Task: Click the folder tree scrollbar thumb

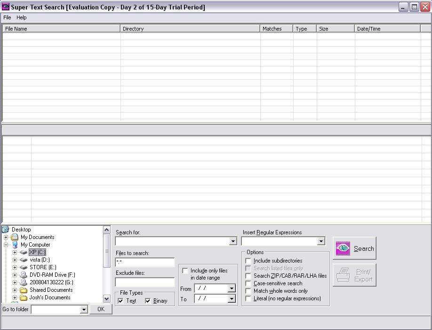Action: click(107, 251)
